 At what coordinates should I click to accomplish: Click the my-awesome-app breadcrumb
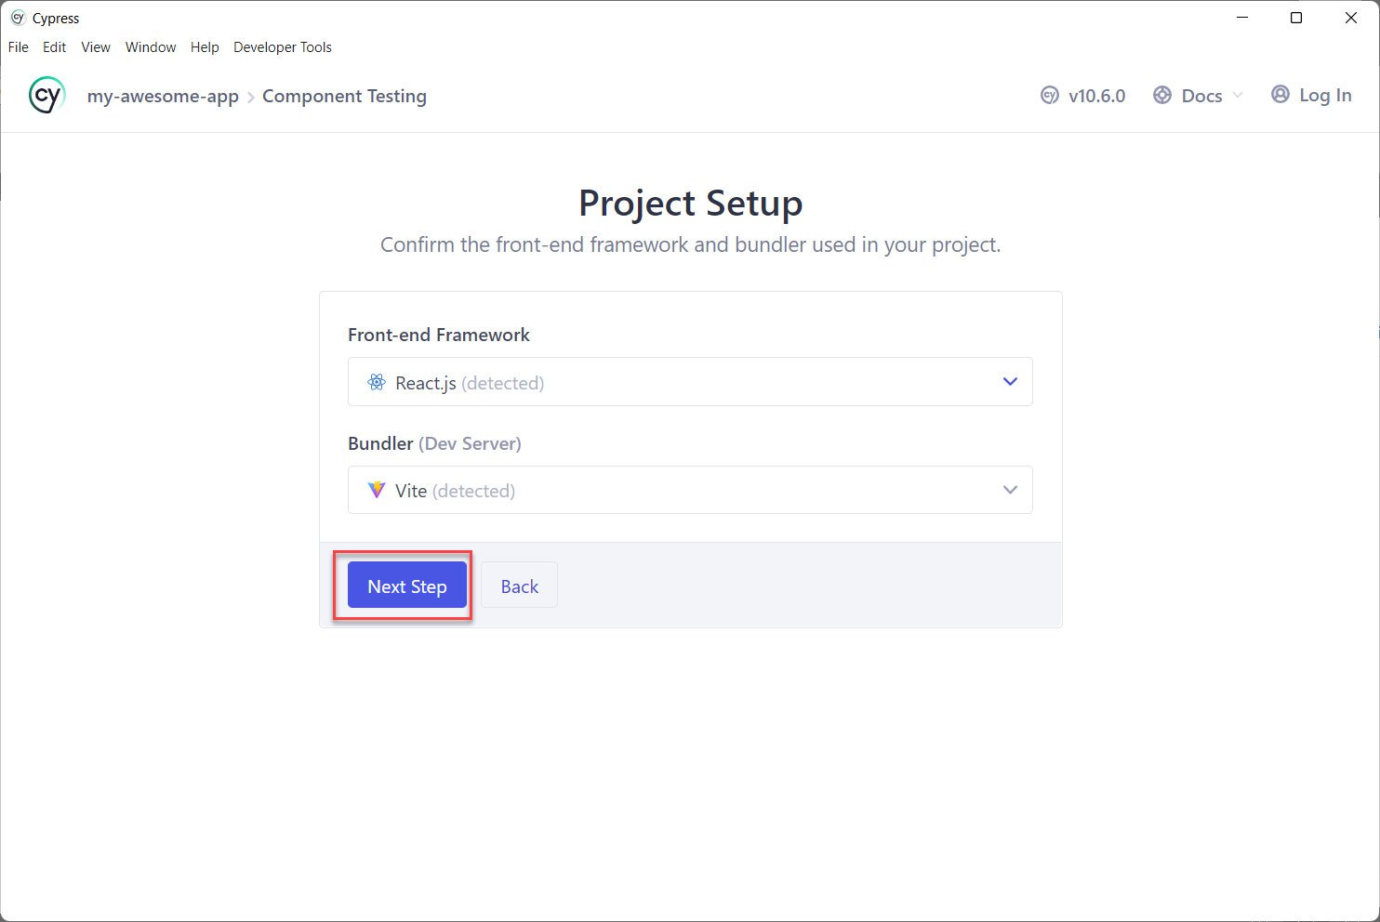tap(163, 96)
